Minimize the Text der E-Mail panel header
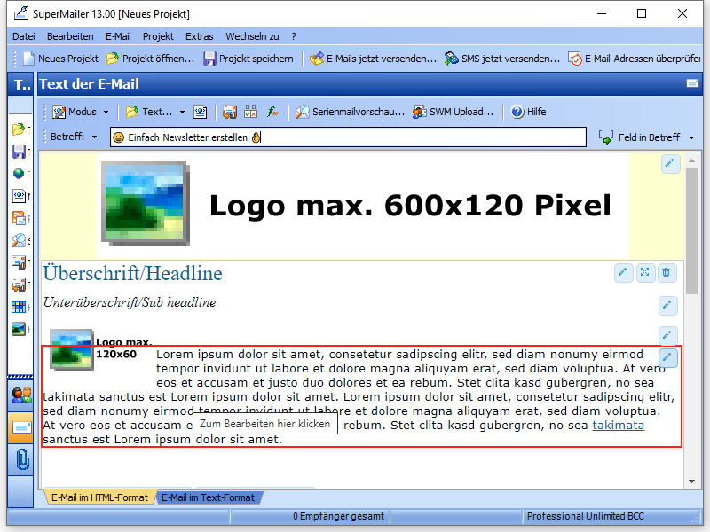Screen dimensions: 710x532 tap(692, 83)
